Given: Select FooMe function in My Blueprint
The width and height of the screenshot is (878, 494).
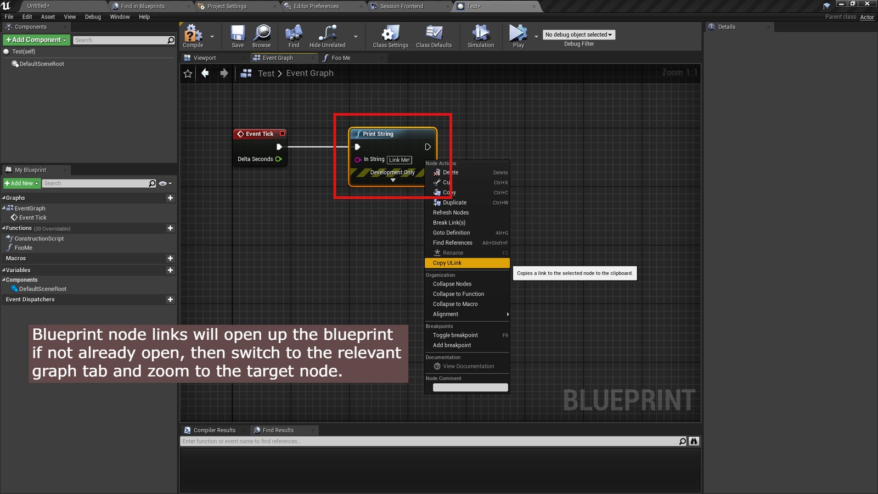Looking at the screenshot, I should [x=23, y=248].
